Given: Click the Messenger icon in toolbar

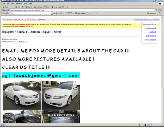Looking at the screenshot, I should tap(68, 7).
